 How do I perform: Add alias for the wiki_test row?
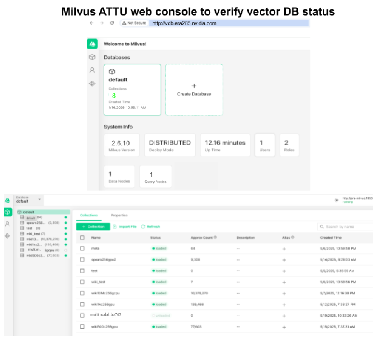pos(284,282)
